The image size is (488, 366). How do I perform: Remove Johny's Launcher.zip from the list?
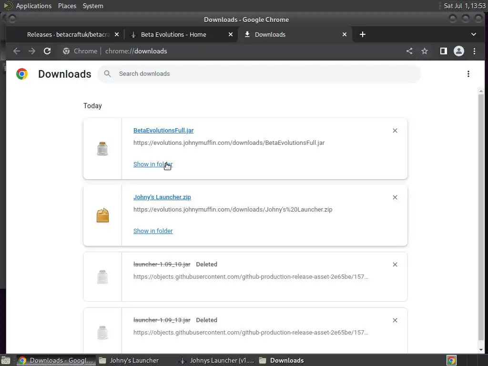tap(395, 197)
